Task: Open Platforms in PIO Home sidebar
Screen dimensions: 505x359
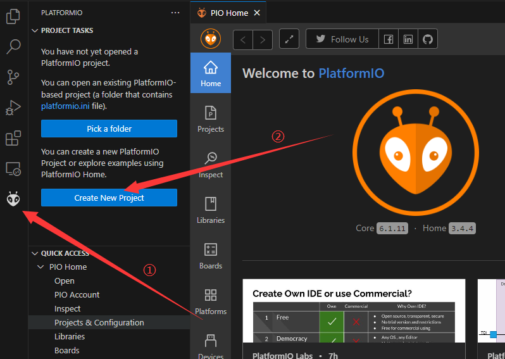Action: (211, 302)
